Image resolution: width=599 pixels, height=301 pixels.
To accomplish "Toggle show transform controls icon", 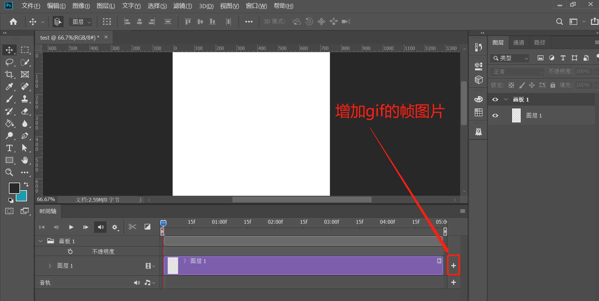I will click(x=107, y=22).
